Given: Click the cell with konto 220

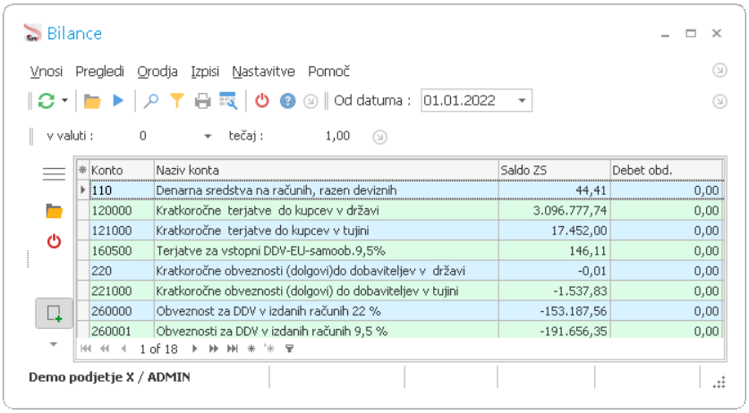Looking at the screenshot, I should click(x=122, y=271).
